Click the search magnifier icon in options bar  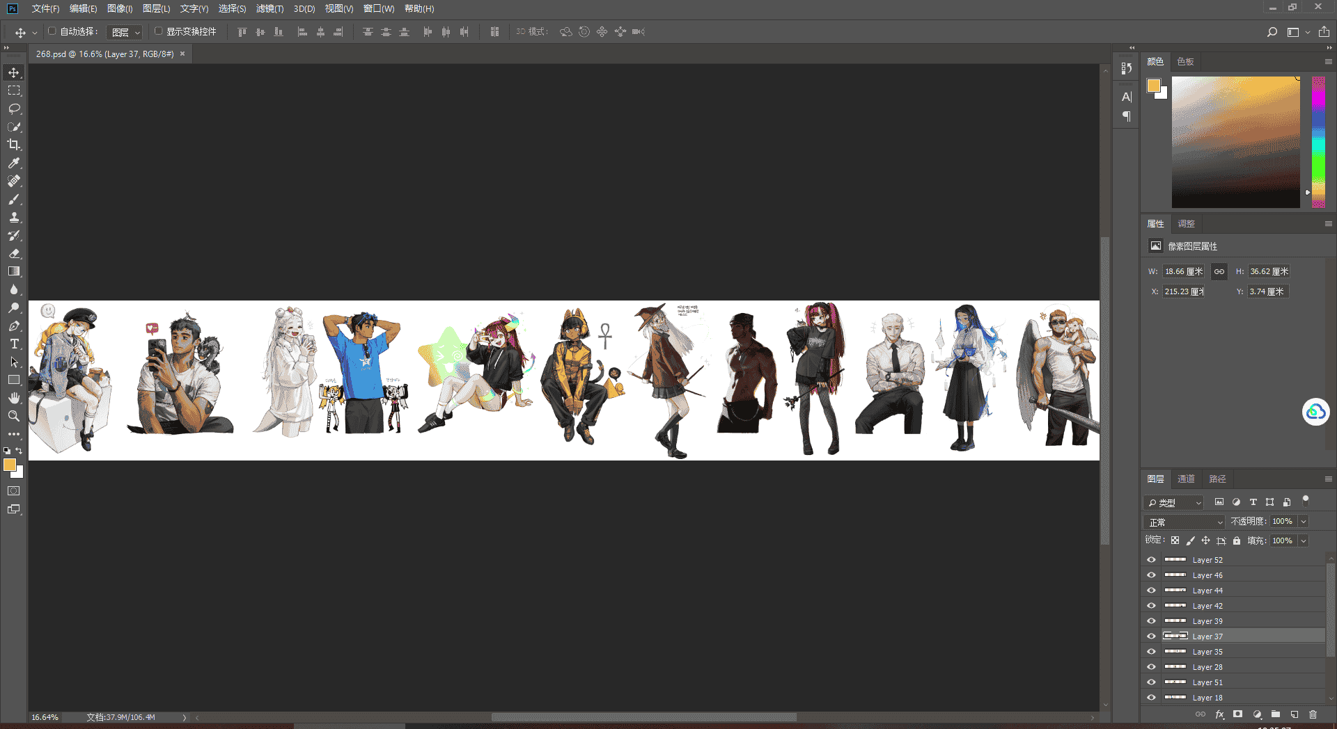click(x=1272, y=32)
